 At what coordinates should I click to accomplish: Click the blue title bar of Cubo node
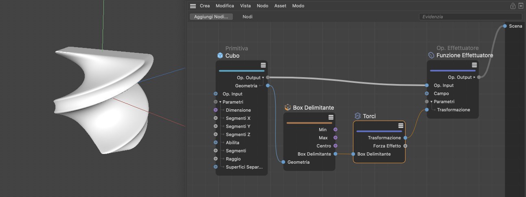pos(241,71)
